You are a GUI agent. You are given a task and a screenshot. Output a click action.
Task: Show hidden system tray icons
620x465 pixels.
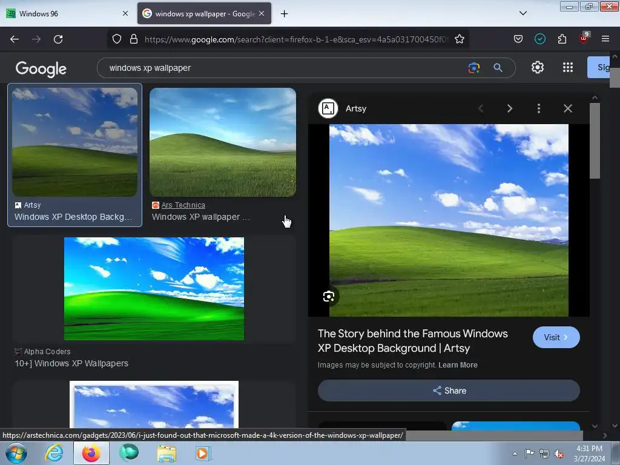515,453
